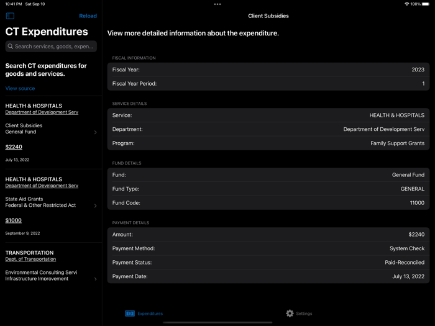Select the Fund row General Fund

pyautogui.click(x=268, y=175)
